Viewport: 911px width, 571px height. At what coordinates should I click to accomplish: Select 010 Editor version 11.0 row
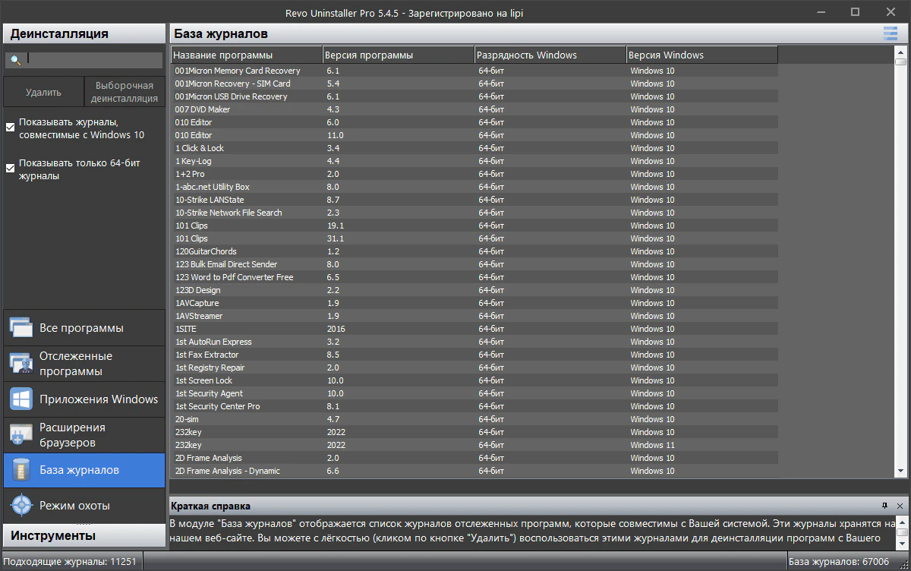pyautogui.click(x=474, y=135)
